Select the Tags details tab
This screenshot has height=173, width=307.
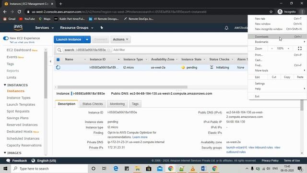(135, 104)
